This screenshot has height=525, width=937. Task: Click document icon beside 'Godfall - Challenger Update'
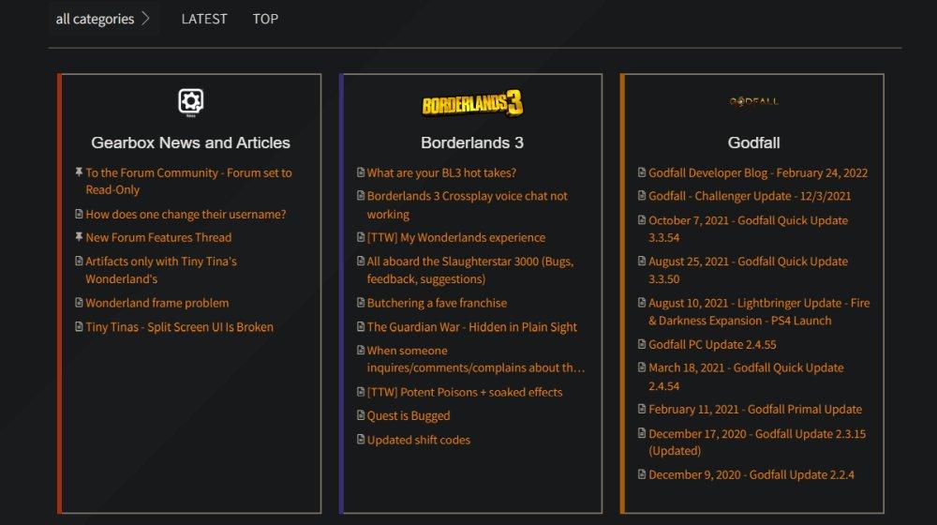642,196
